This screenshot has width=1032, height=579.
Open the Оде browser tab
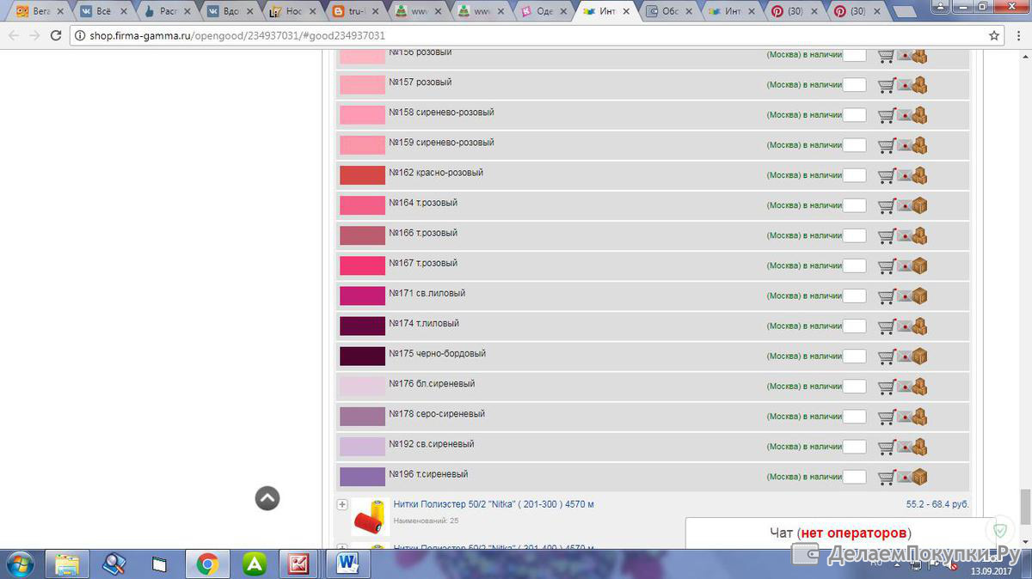click(542, 11)
